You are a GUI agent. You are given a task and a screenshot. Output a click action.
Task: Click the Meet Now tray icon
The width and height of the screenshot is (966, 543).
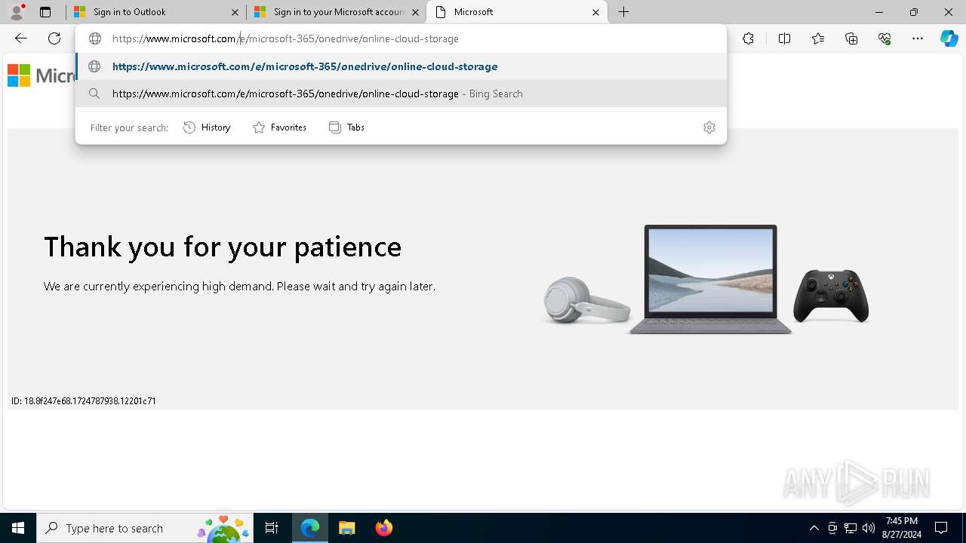[x=832, y=528]
